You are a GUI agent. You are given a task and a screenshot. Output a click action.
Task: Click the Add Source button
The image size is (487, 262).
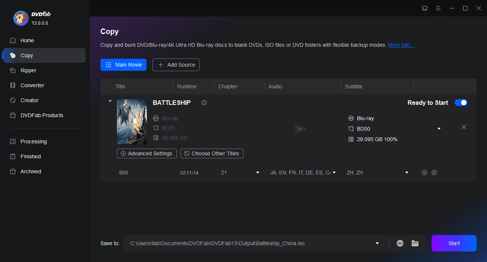[176, 65]
